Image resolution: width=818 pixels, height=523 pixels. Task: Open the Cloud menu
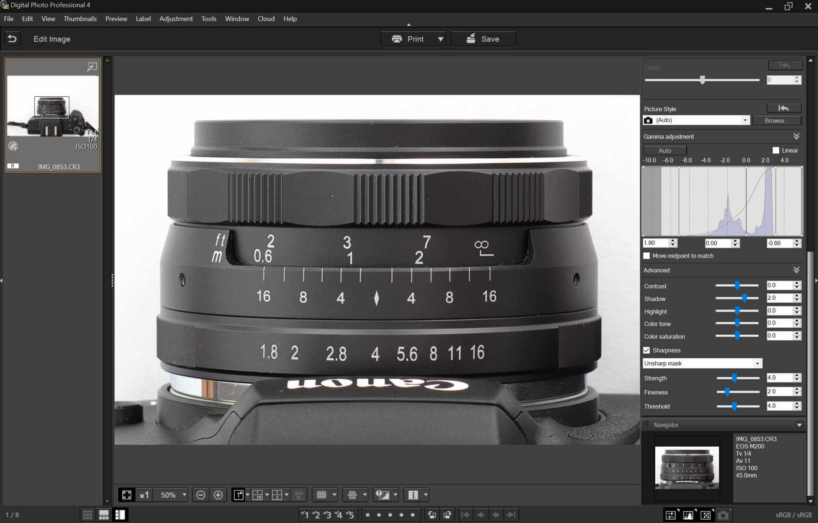tap(266, 19)
